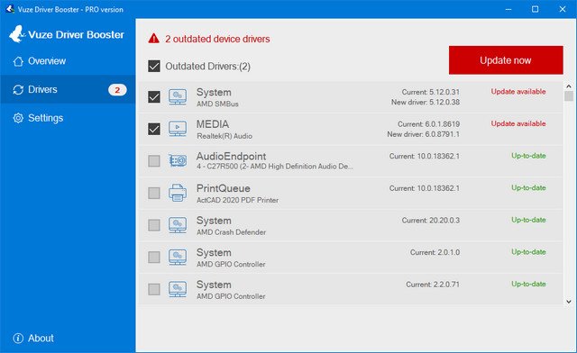577x353 pixels.
Task: Click the AMD Crash Defender device icon
Action: point(178,225)
